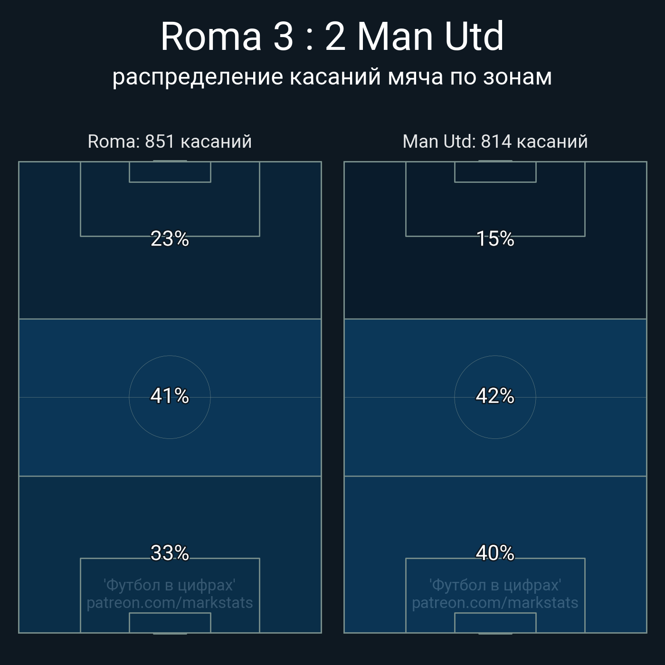Viewport: 665px width, 665px height.
Task: Click the centre circle on Man Utd pitch
Action: [x=495, y=397]
